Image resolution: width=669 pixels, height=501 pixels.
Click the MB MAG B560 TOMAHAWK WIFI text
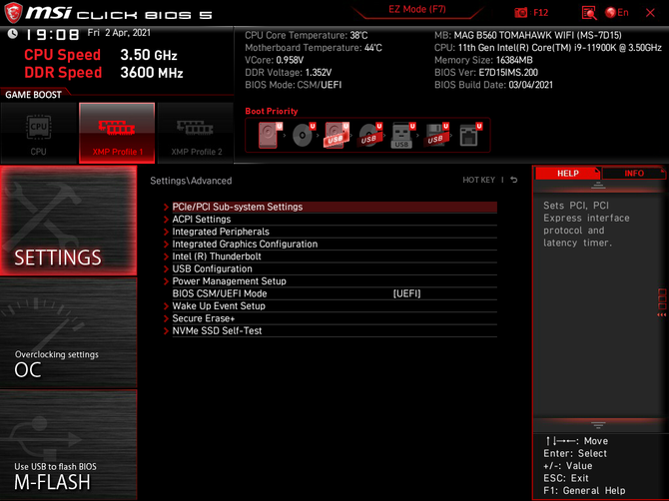pyautogui.click(x=528, y=35)
